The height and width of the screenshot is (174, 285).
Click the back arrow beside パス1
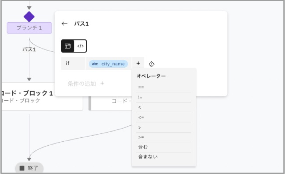point(64,24)
